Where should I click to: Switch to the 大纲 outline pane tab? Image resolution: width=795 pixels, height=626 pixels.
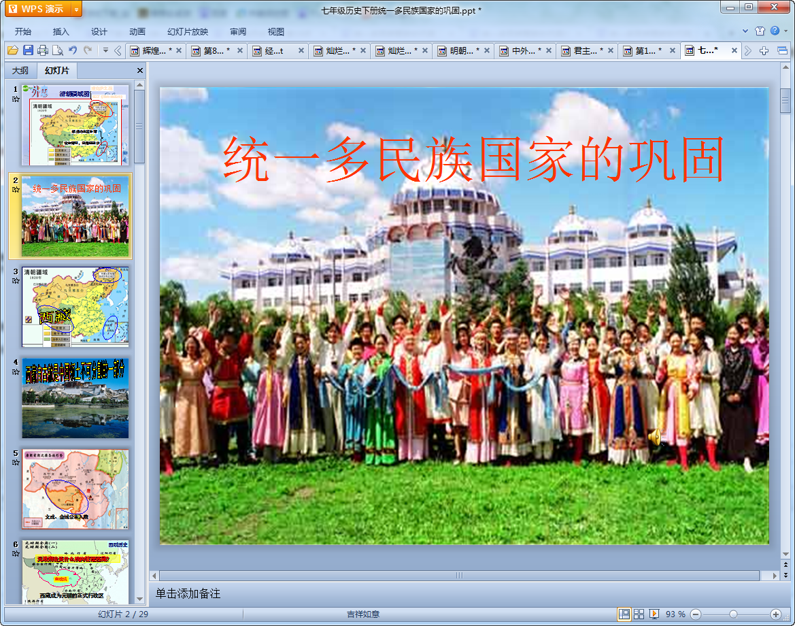tap(20, 71)
